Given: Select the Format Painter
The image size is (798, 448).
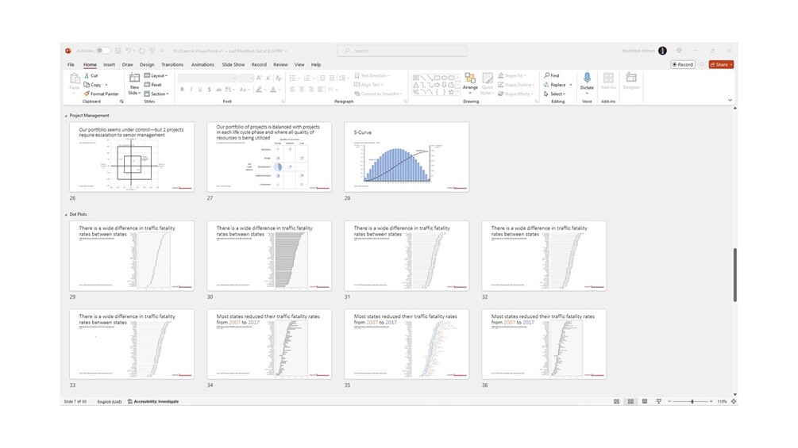Looking at the screenshot, I should [102, 94].
